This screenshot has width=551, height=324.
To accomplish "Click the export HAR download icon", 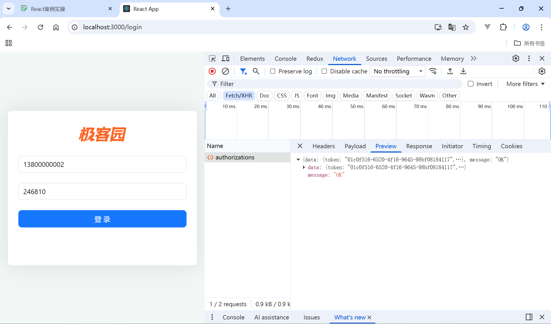I will 463,71.
